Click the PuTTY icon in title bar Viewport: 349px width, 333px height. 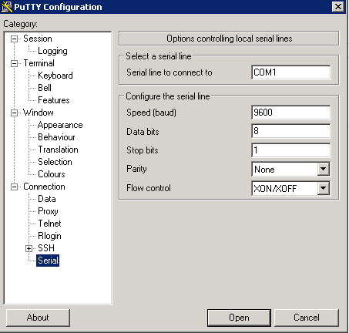tap(7, 7)
